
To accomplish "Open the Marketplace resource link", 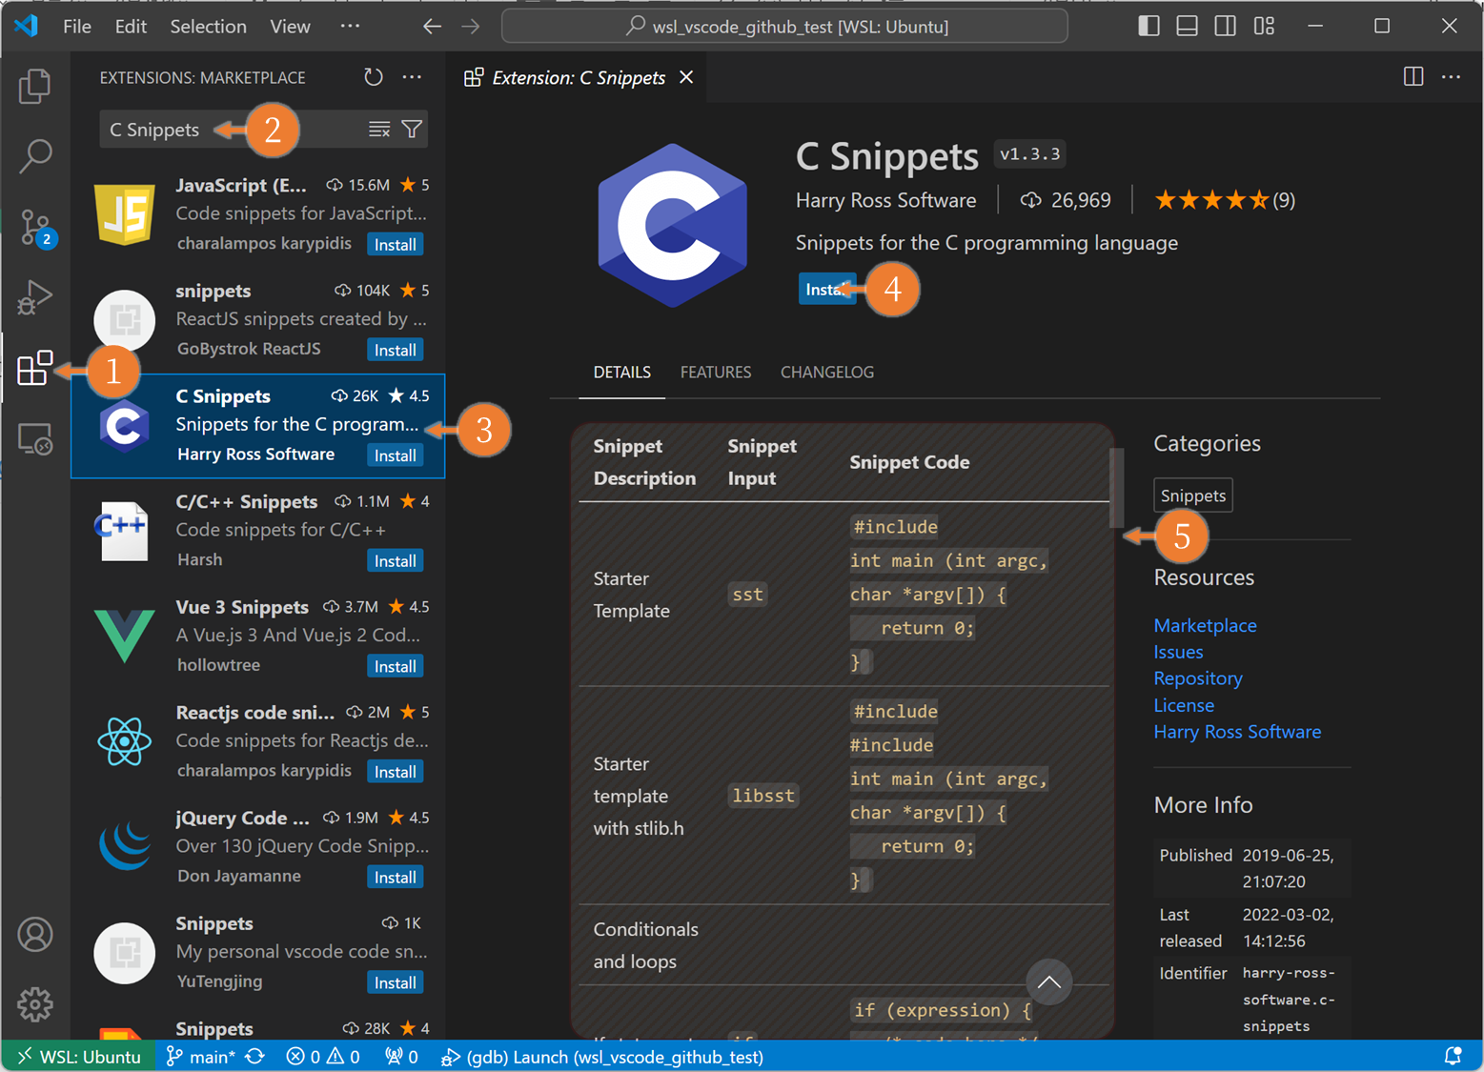I will (x=1205, y=626).
